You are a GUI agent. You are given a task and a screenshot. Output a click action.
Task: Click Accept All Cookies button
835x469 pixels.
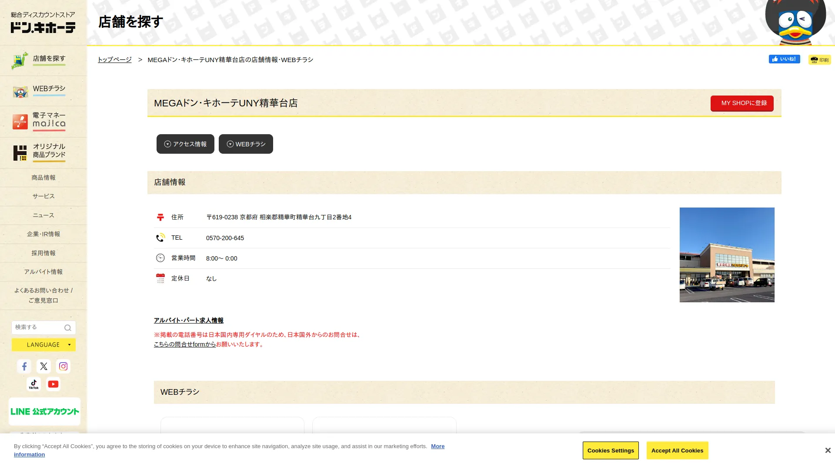tap(677, 450)
